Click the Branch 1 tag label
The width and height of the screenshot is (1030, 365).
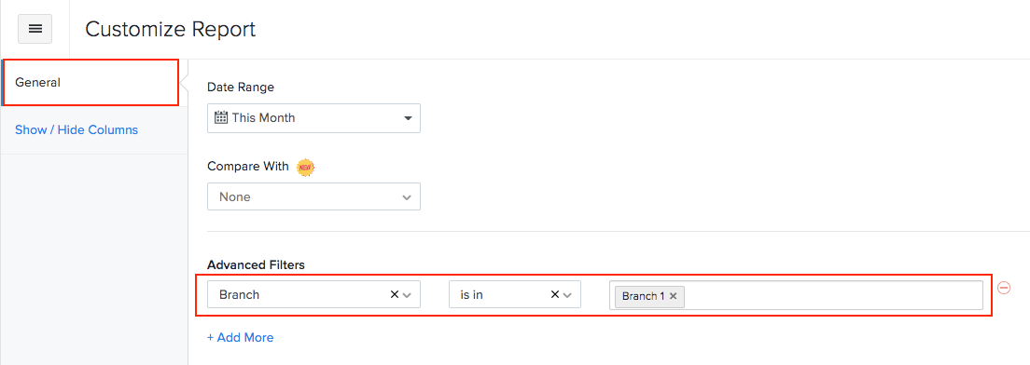643,296
